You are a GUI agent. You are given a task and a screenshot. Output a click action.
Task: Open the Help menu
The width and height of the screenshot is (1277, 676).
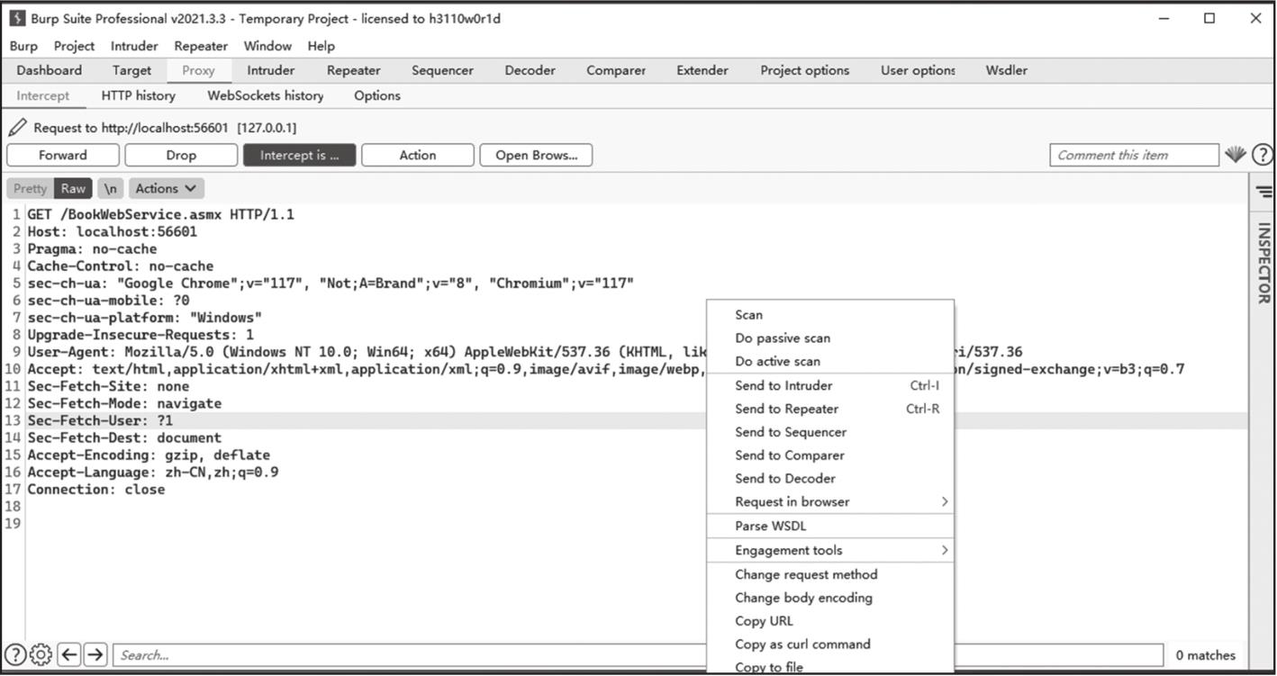coord(321,46)
